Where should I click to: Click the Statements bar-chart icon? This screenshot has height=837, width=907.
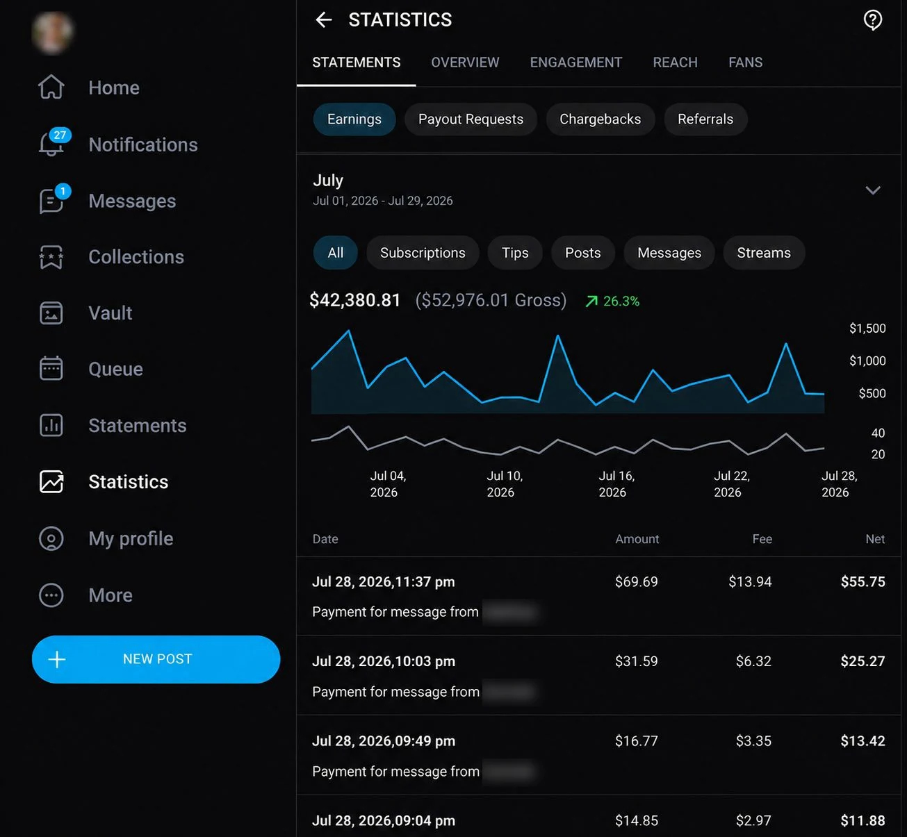[51, 425]
